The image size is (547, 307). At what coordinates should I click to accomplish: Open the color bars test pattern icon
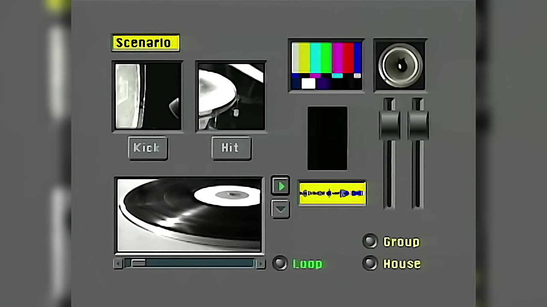327,65
